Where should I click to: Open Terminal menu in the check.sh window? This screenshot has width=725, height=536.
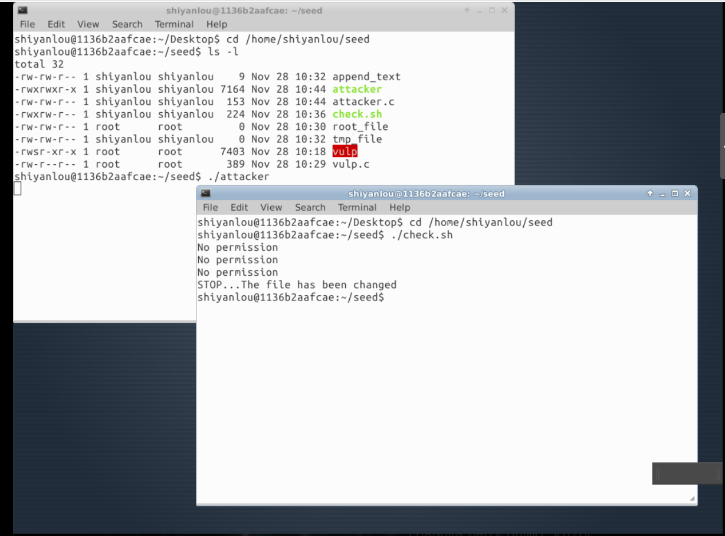pyautogui.click(x=357, y=207)
